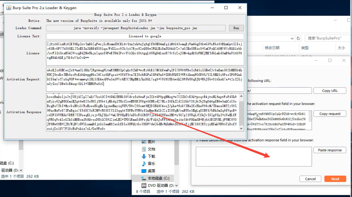Open the Explorer address bar dropdown
Viewport: 352px width, 197px height.
coord(292,38)
